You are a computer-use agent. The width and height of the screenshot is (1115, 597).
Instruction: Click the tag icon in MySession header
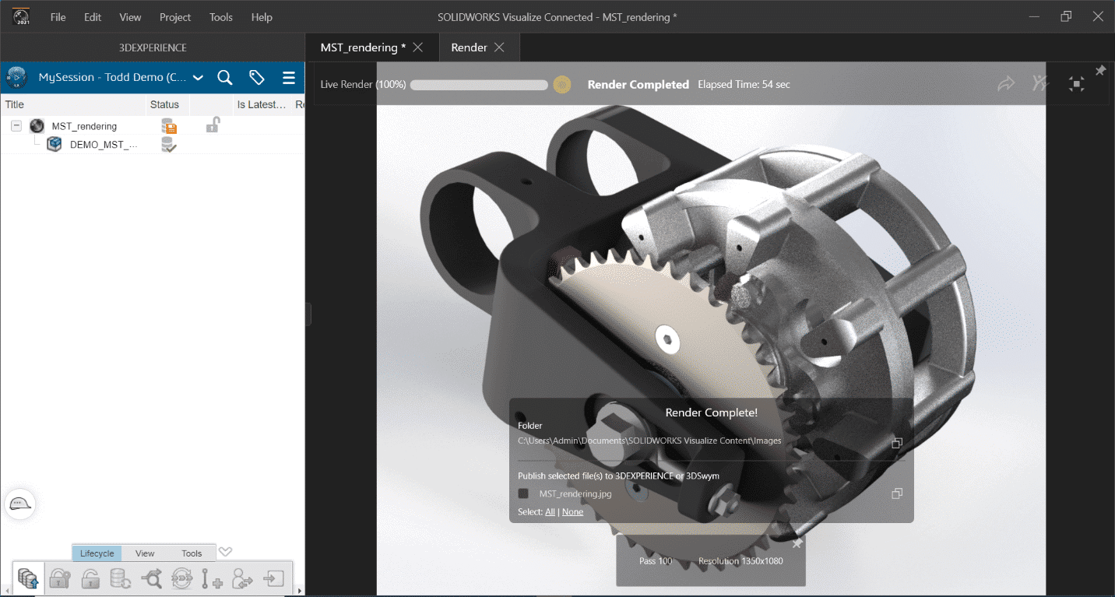pos(257,77)
